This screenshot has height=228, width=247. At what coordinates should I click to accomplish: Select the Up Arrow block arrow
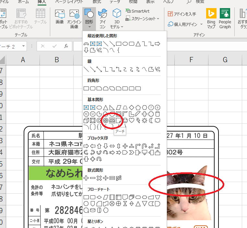(99, 146)
